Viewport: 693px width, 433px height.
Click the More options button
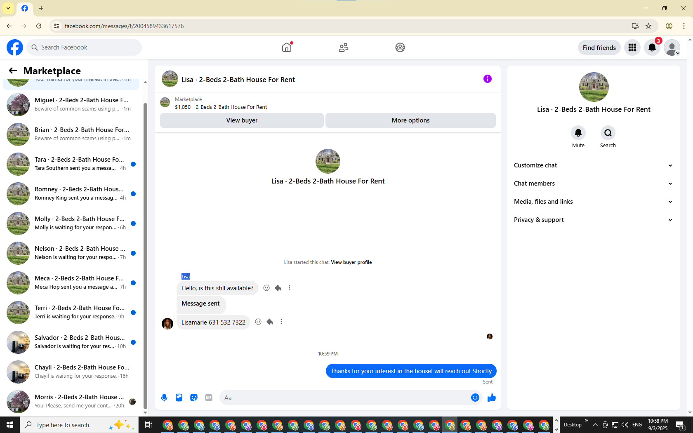coord(410,120)
